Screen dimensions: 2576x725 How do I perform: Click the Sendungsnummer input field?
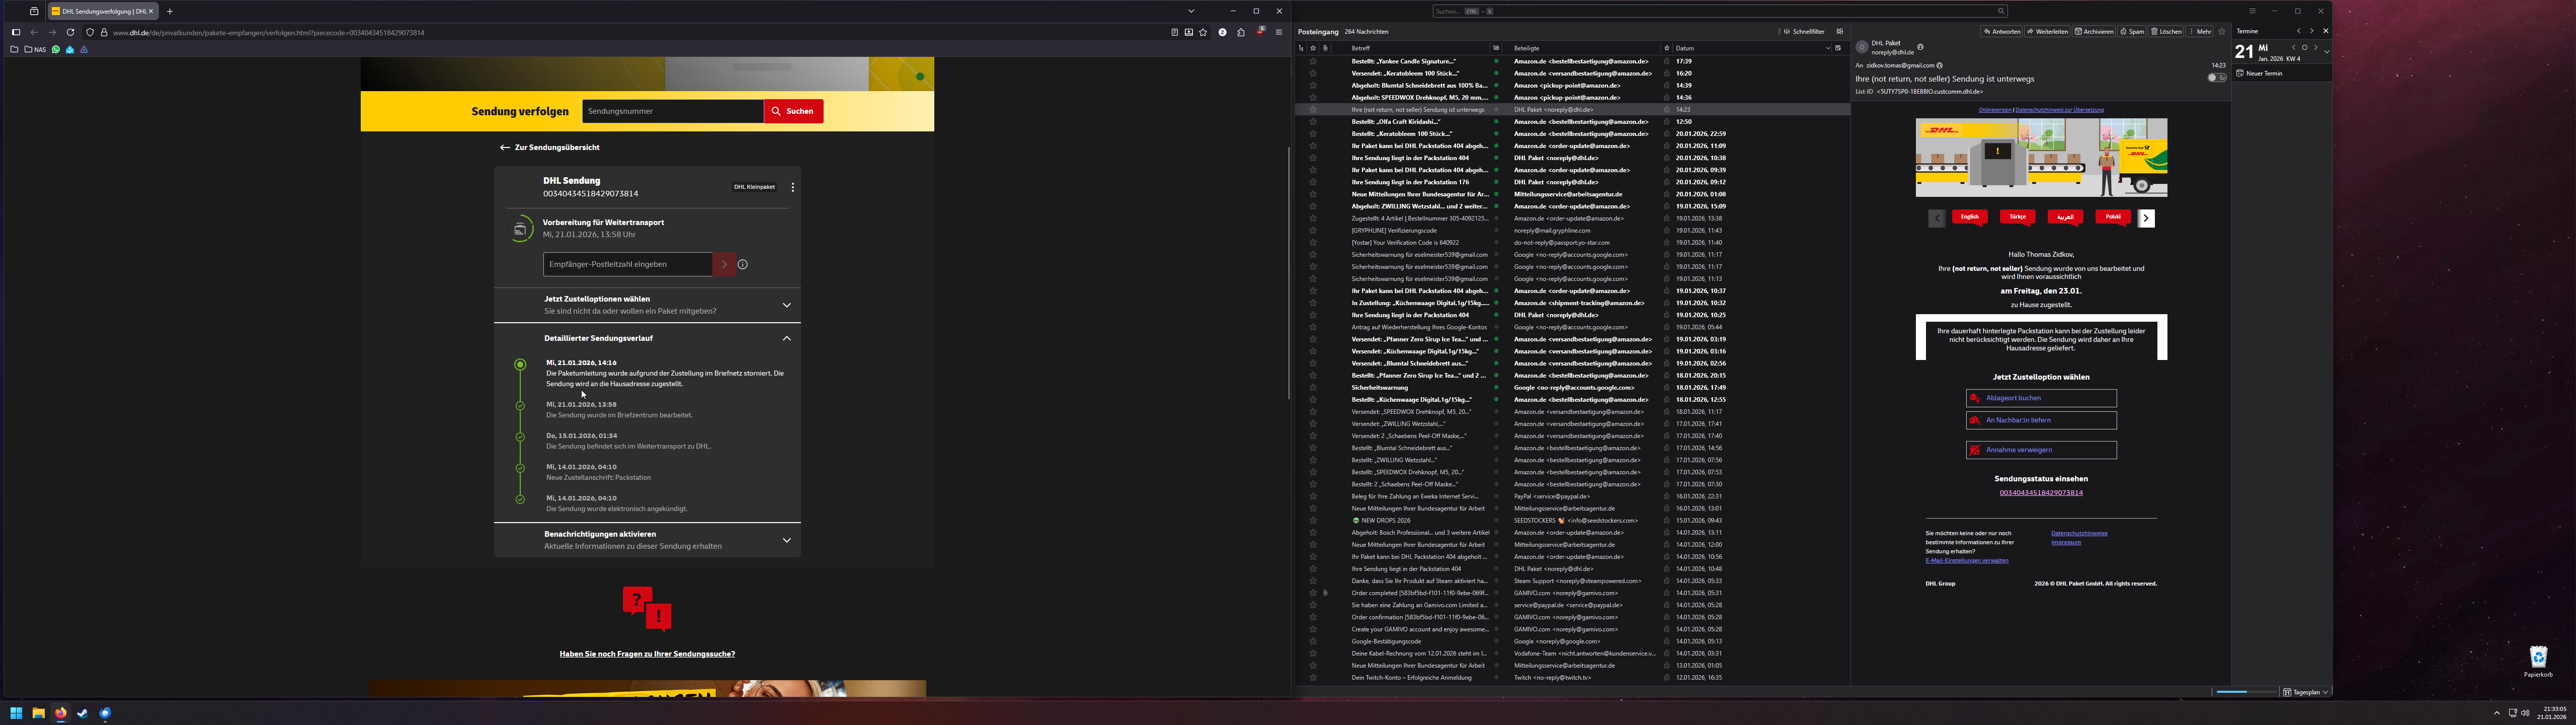click(x=672, y=111)
